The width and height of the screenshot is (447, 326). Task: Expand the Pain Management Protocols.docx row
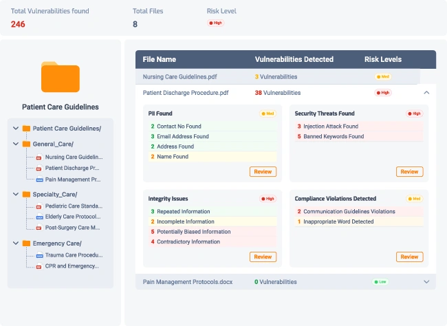point(426,281)
